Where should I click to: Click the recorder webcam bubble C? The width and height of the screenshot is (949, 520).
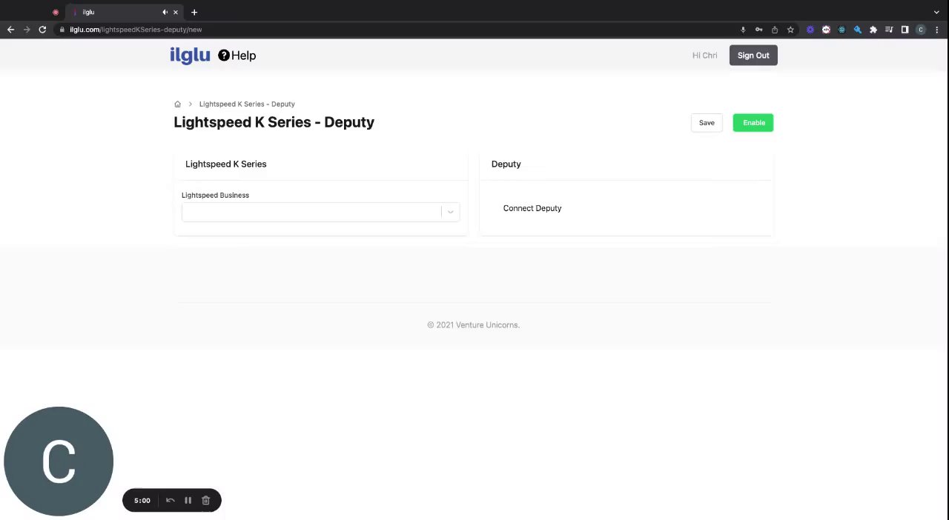(x=59, y=461)
